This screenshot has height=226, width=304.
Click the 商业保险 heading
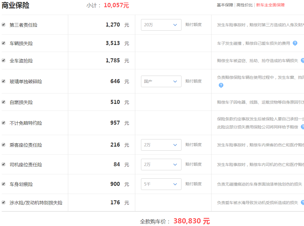(x=16, y=5)
